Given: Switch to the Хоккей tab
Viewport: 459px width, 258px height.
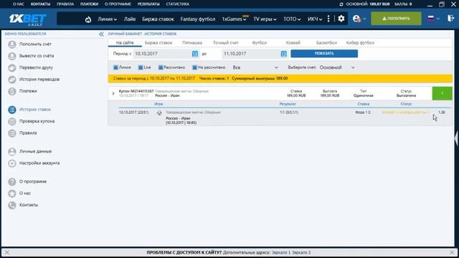Looking at the screenshot, I should pos(293,43).
